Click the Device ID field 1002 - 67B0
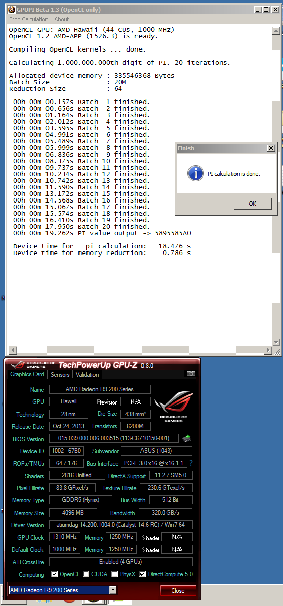Screen dimensions: 283x606 (x=66, y=451)
